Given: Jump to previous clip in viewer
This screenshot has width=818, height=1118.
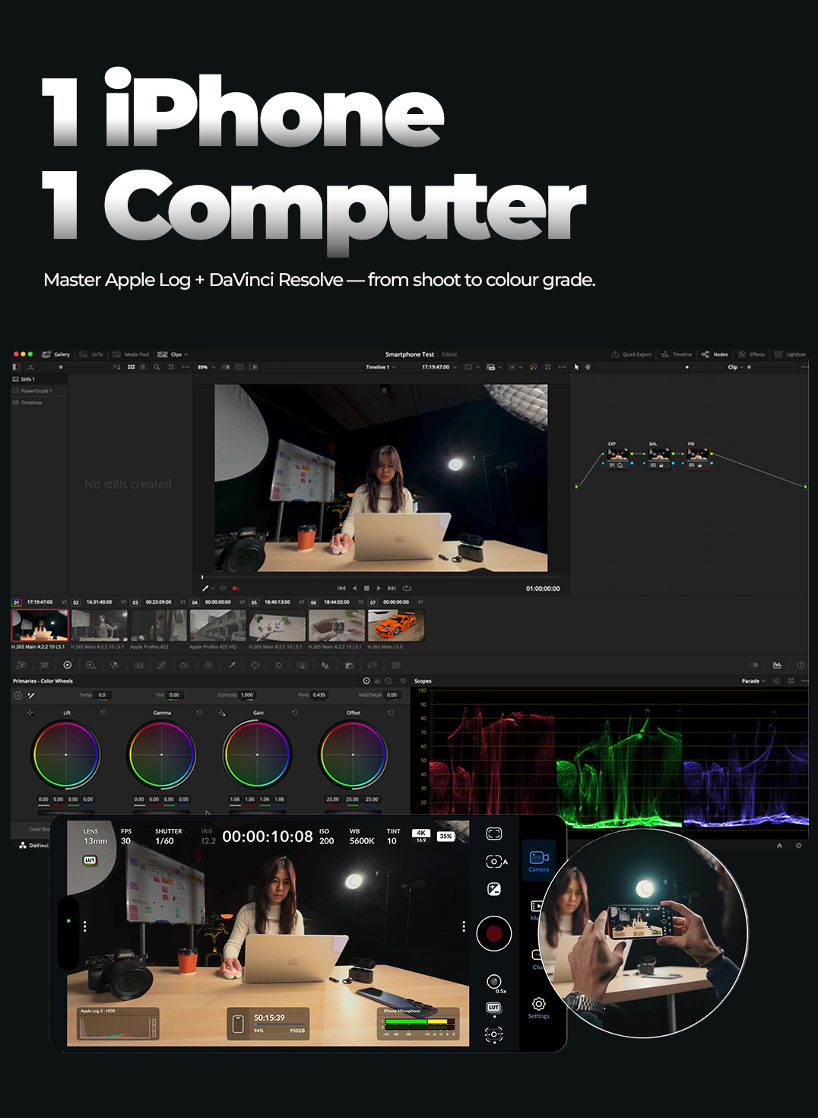Looking at the screenshot, I should click(x=341, y=589).
